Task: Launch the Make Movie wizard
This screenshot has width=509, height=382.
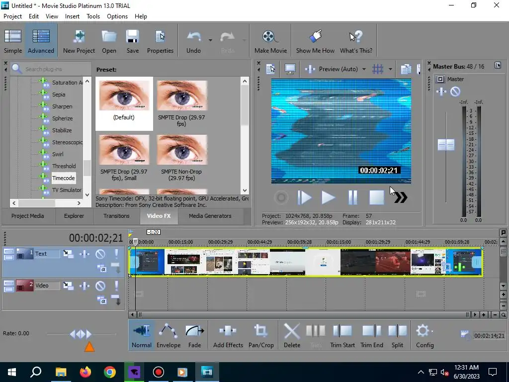Action: [270, 41]
